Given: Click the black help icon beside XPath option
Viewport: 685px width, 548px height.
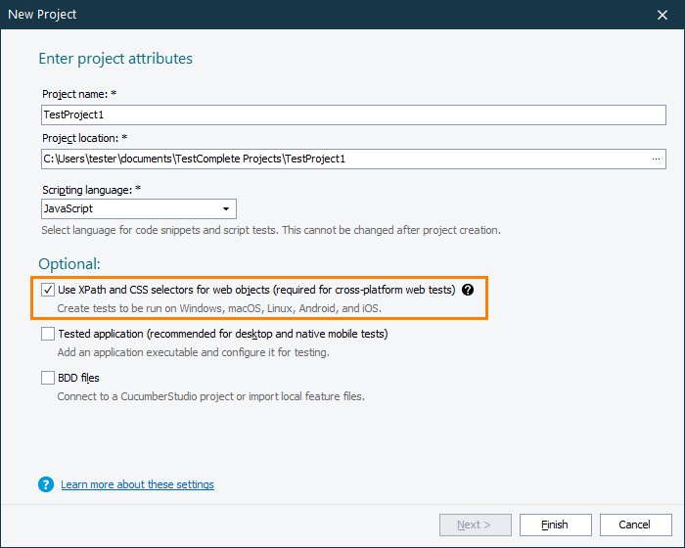Looking at the screenshot, I should [468, 290].
